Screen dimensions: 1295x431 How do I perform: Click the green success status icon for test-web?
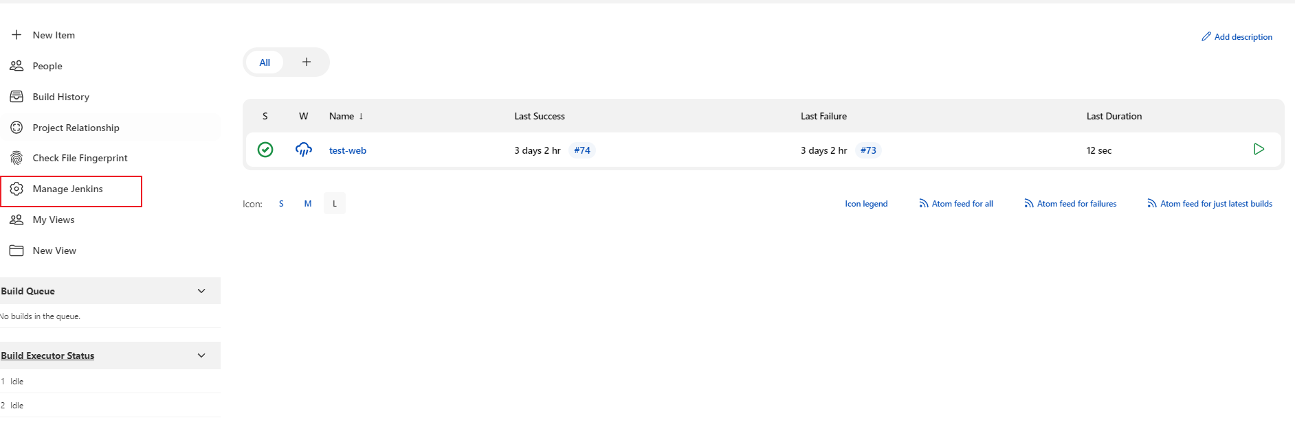coord(265,150)
